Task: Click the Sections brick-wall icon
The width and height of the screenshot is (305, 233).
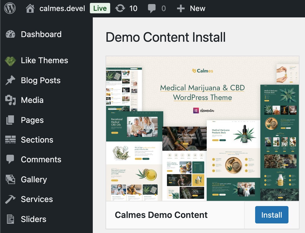Action: point(10,140)
